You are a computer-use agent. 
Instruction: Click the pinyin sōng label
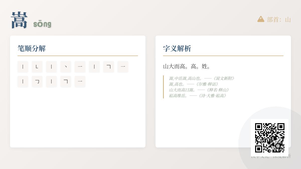click(42, 24)
